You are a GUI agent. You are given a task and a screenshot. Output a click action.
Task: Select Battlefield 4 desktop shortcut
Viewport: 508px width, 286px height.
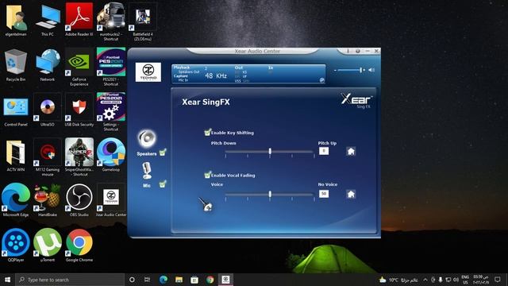(143, 22)
